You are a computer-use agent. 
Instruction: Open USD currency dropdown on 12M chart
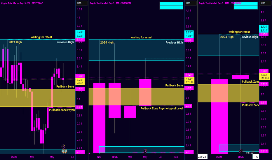pyautogui.click(x=265, y=3)
